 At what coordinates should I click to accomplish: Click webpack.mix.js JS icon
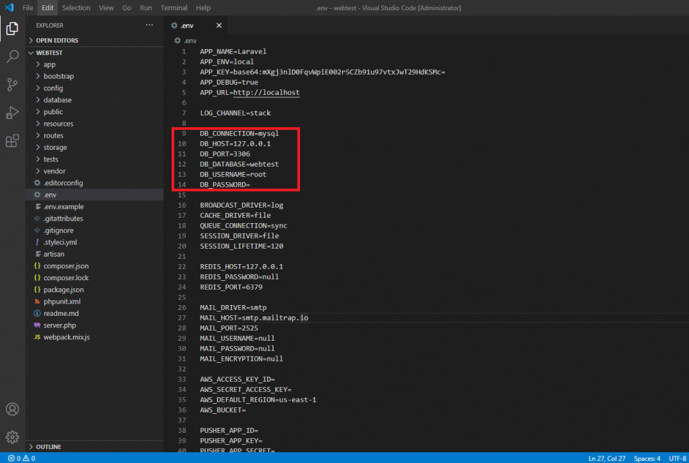(38, 337)
